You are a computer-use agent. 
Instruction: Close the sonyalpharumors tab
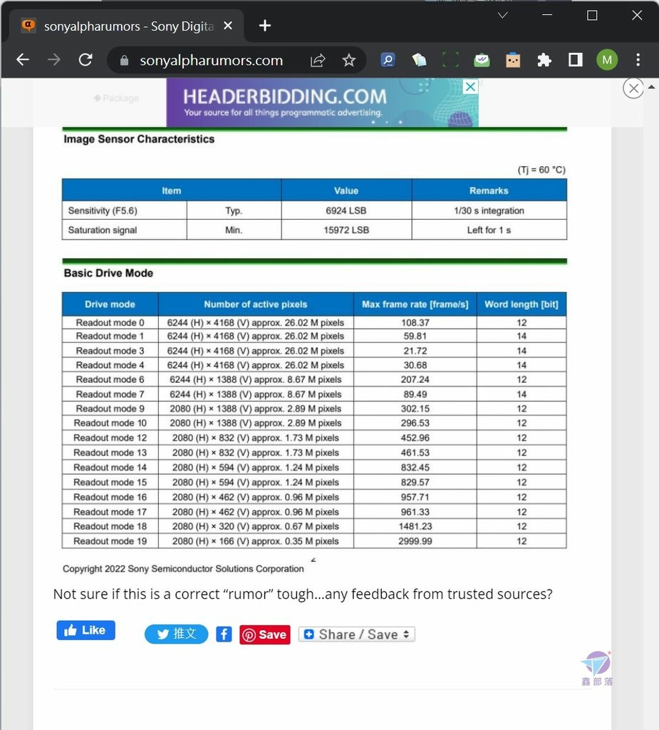[x=227, y=26]
